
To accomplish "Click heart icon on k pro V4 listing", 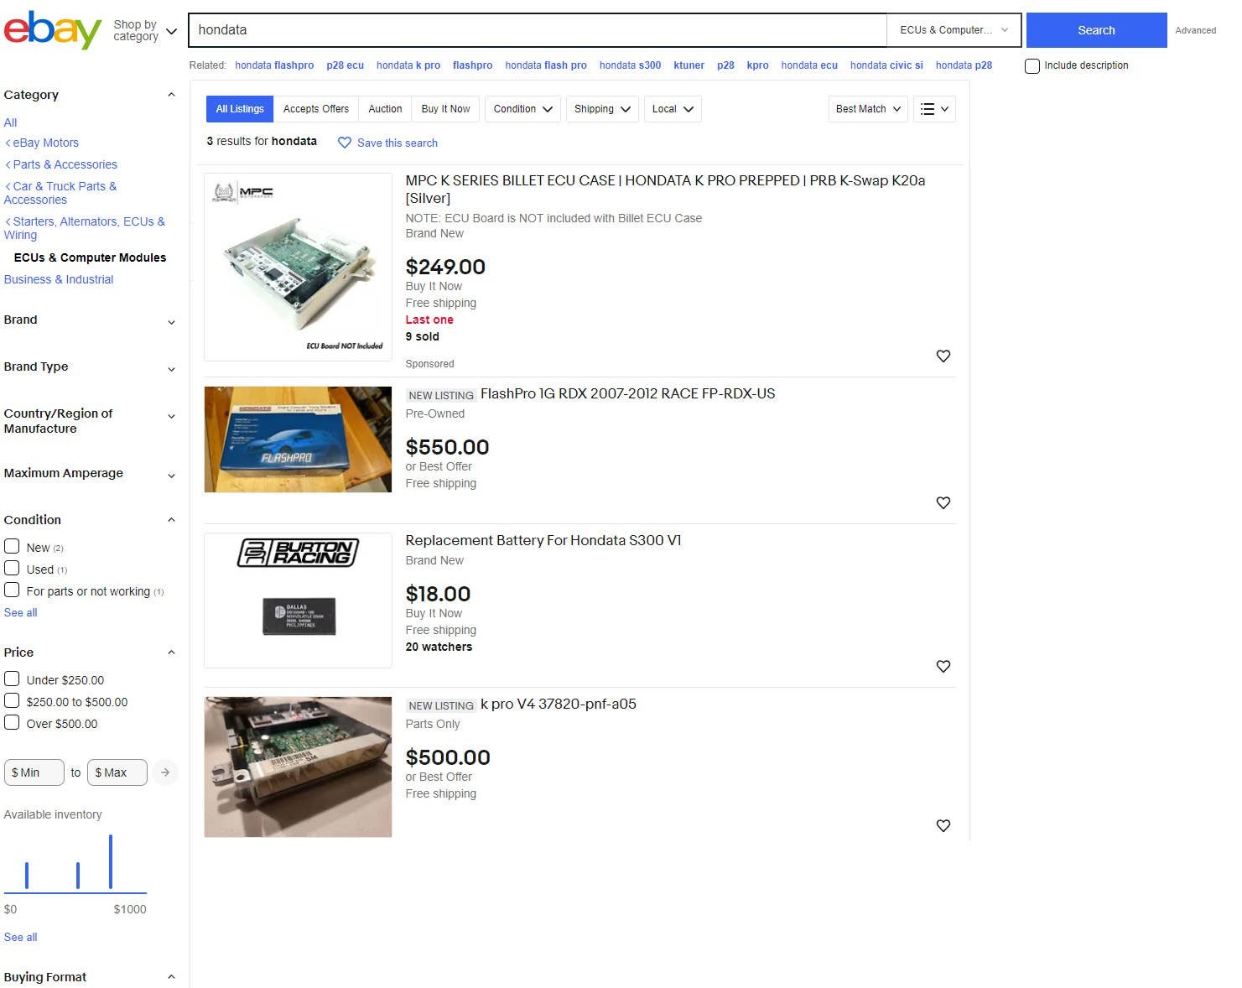I will pyautogui.click(x=943, y=826).
